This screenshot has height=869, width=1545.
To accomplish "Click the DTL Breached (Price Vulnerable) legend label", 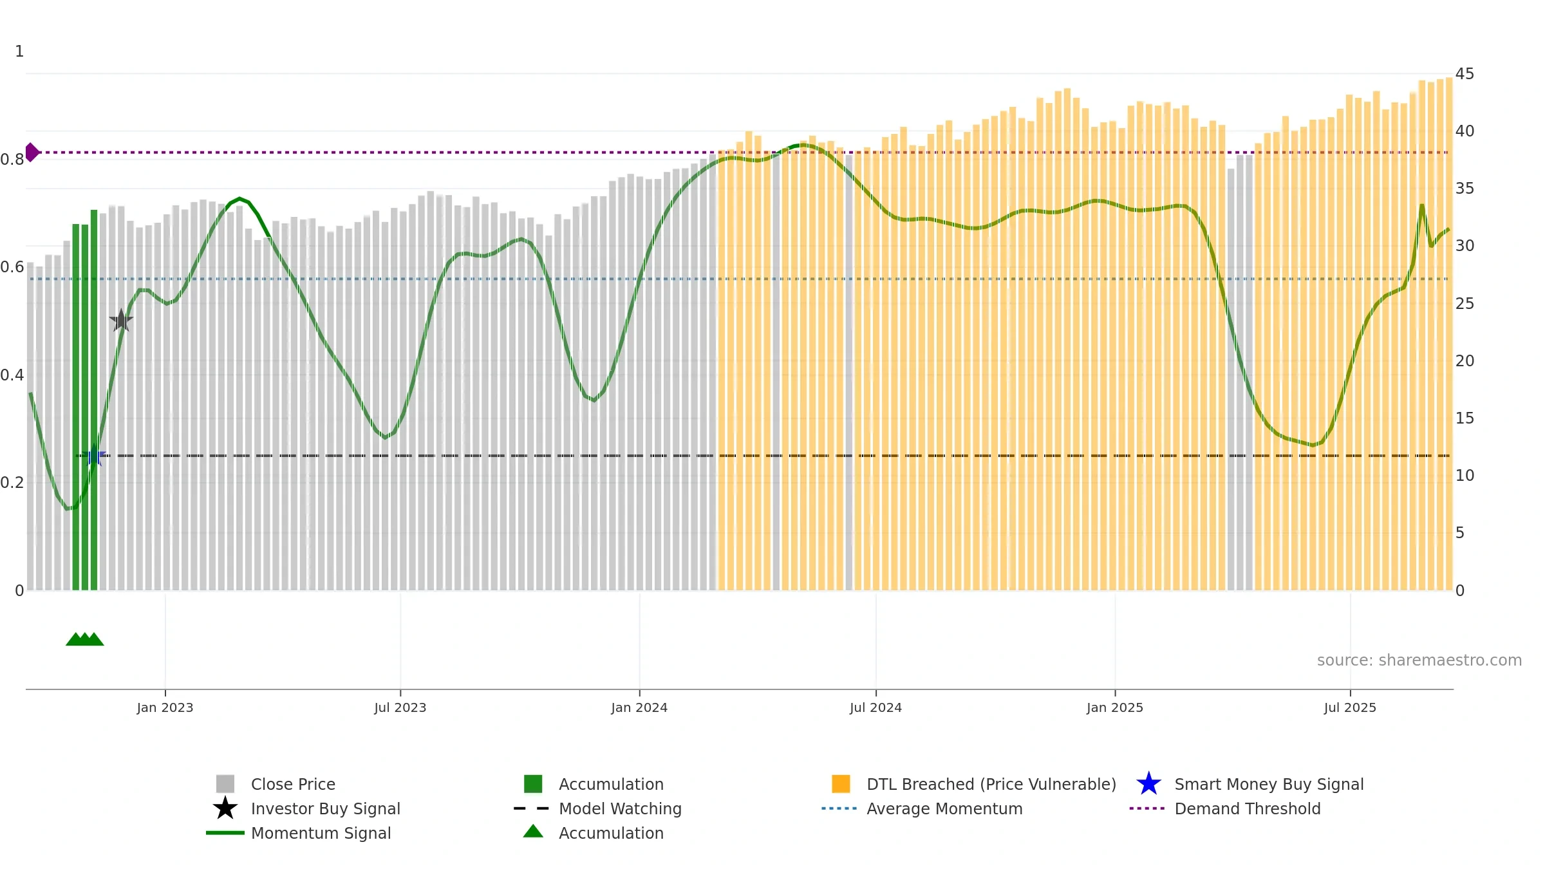I will coord(991,784).
